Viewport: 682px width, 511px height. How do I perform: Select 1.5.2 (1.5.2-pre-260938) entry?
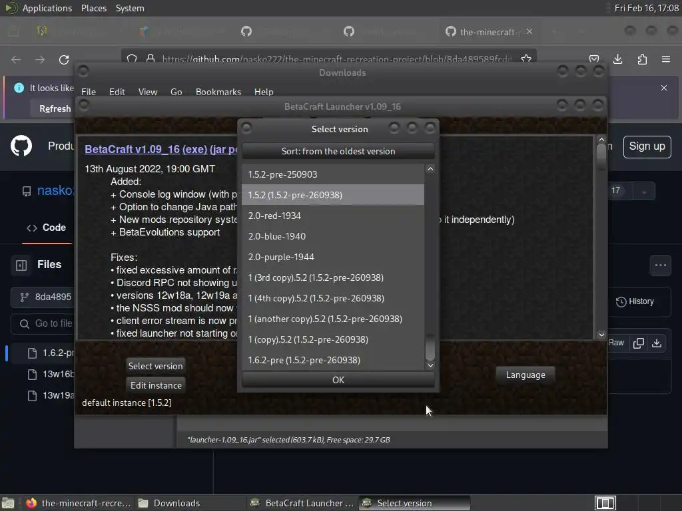click(x=333, y=195)
